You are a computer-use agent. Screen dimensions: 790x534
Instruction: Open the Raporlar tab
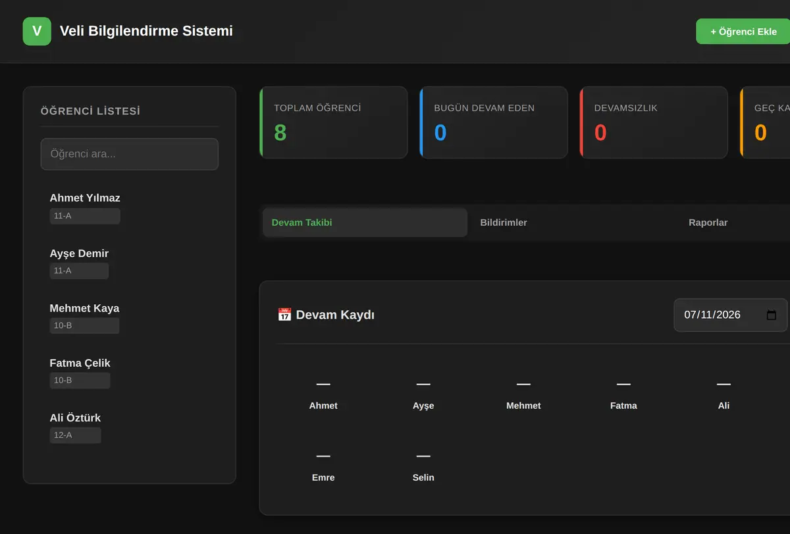tap(708, 223)
